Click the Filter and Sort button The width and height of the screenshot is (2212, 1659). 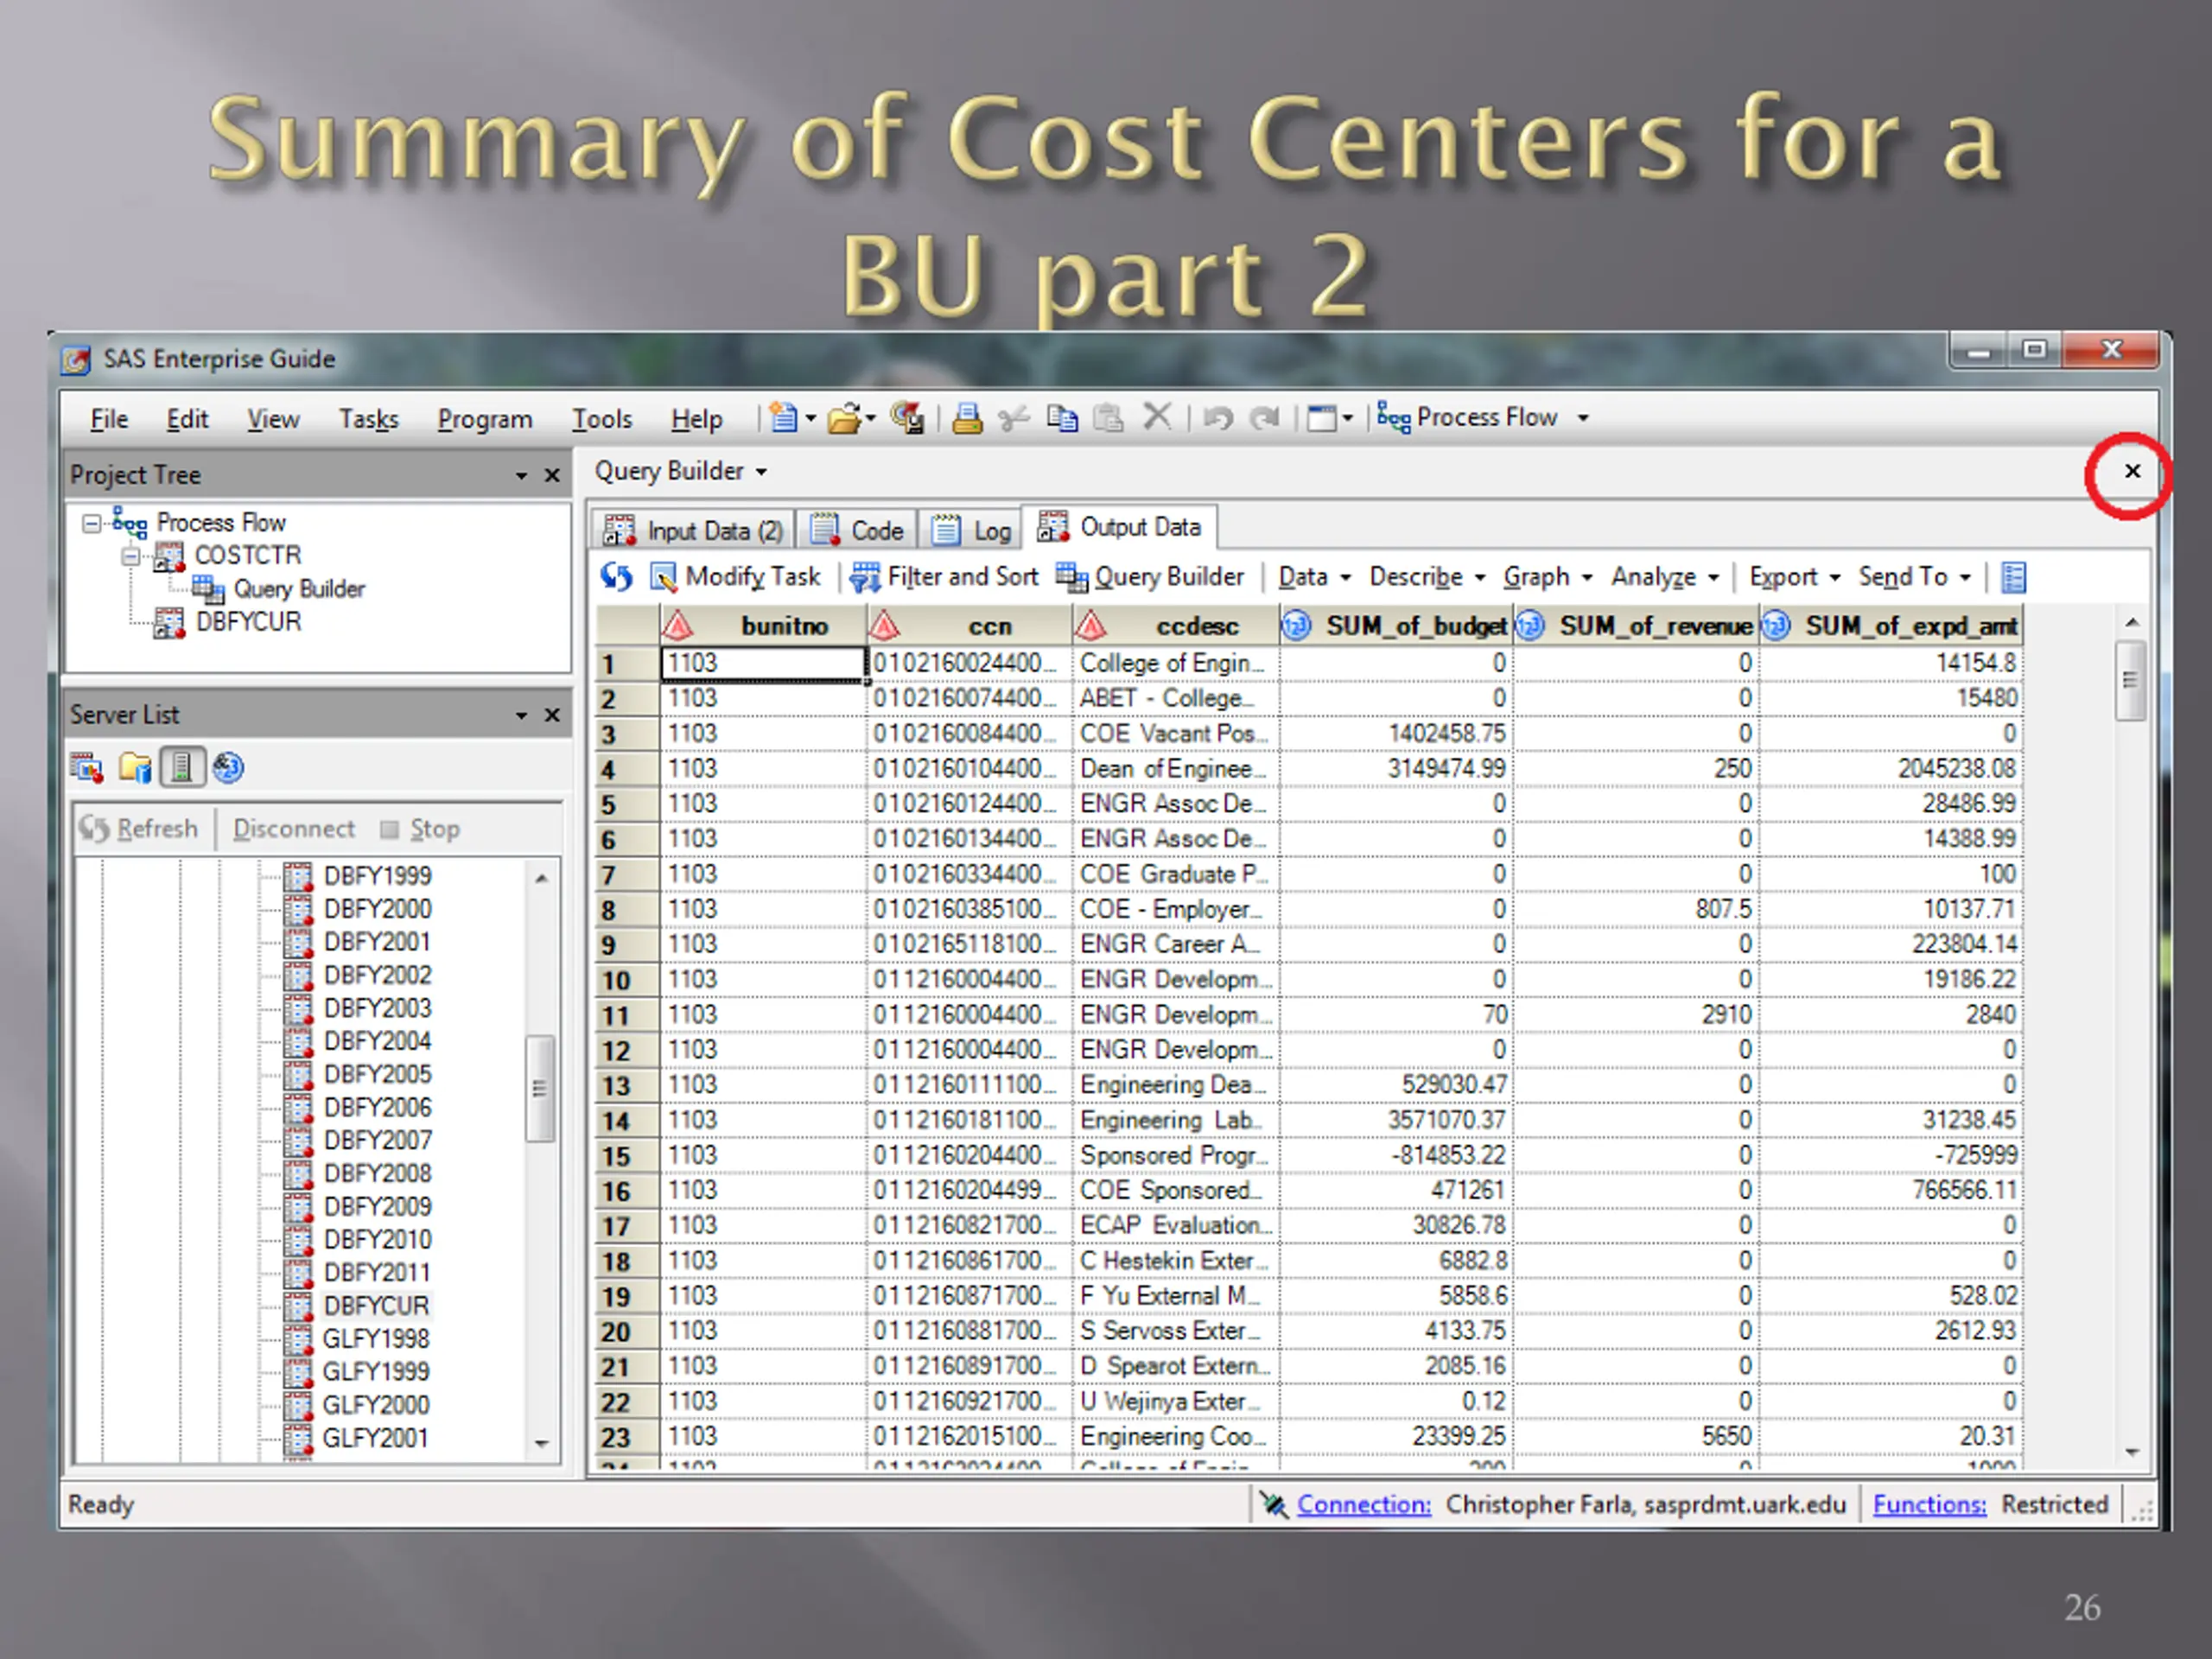click(945, 577)
